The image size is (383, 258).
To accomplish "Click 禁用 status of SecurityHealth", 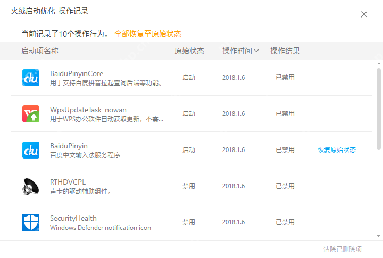I will point(189,222).
